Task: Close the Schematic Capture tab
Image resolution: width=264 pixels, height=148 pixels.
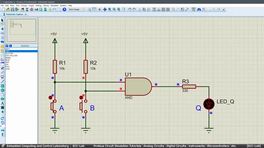Action: 26,14
